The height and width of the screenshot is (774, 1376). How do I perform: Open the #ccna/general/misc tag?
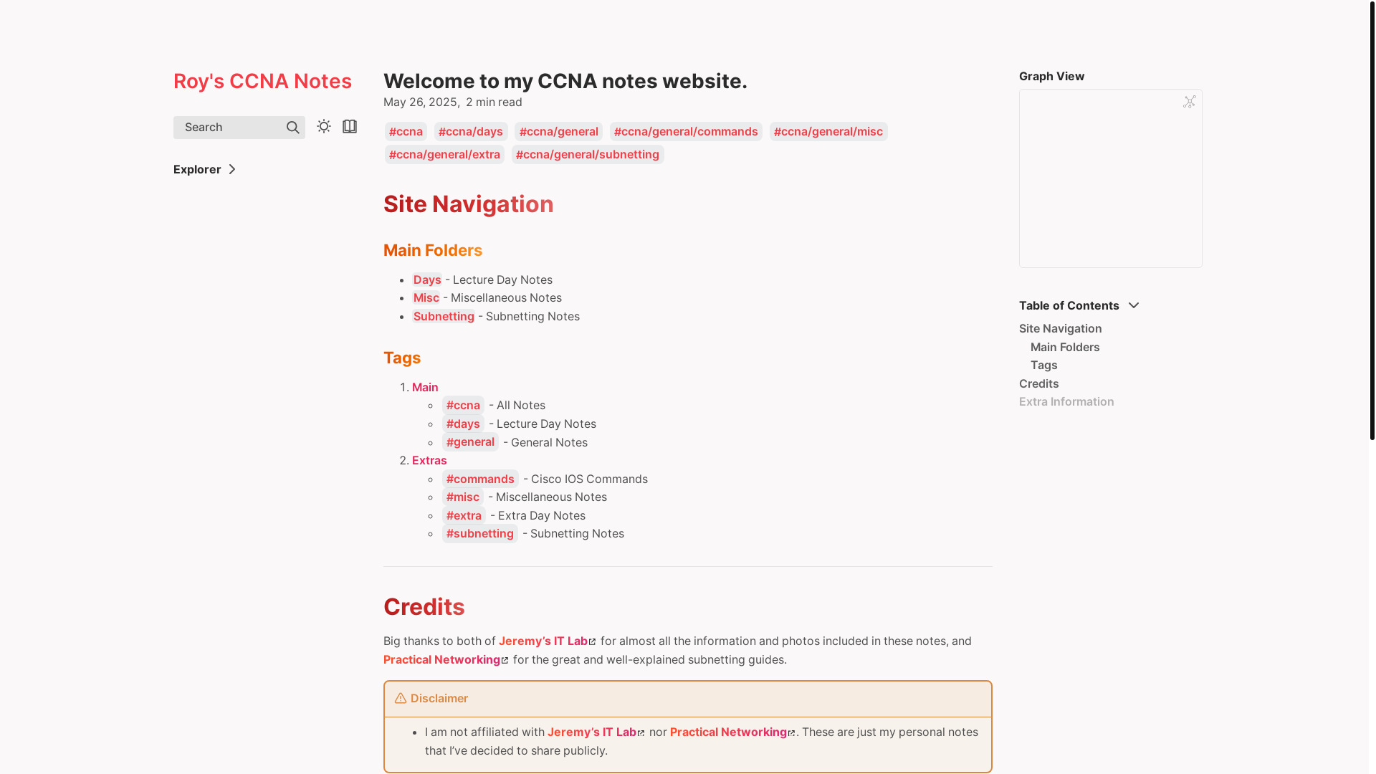tap(828, 131)
